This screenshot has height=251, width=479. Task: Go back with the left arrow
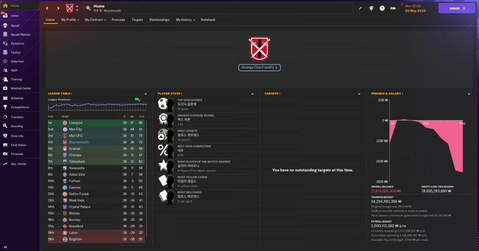pos(47,8)
